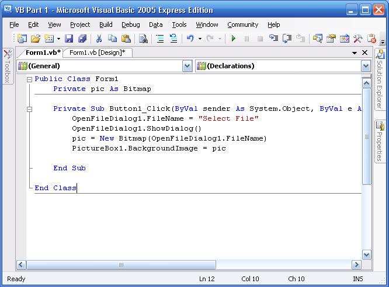Screen dimensions: 389x287
Task: Start debugging with green play button
Action: [x=233, y=38]
